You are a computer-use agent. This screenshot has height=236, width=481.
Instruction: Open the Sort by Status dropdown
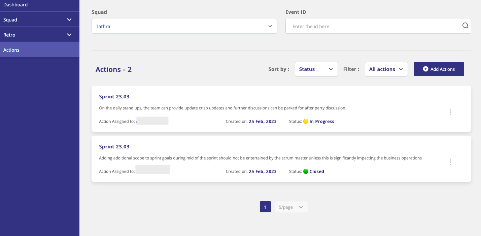click(316, 69)
